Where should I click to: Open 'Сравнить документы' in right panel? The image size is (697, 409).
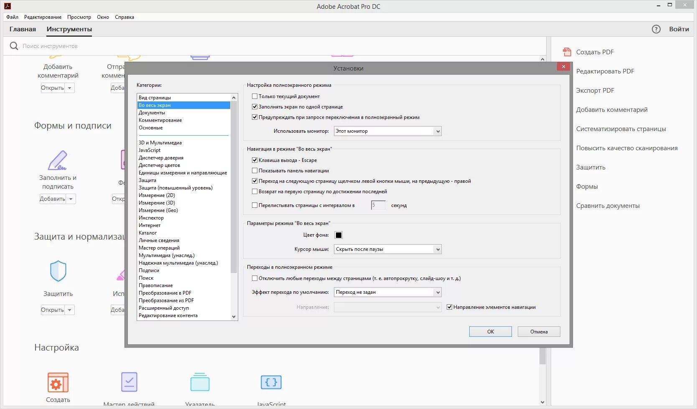pos(608,206)
